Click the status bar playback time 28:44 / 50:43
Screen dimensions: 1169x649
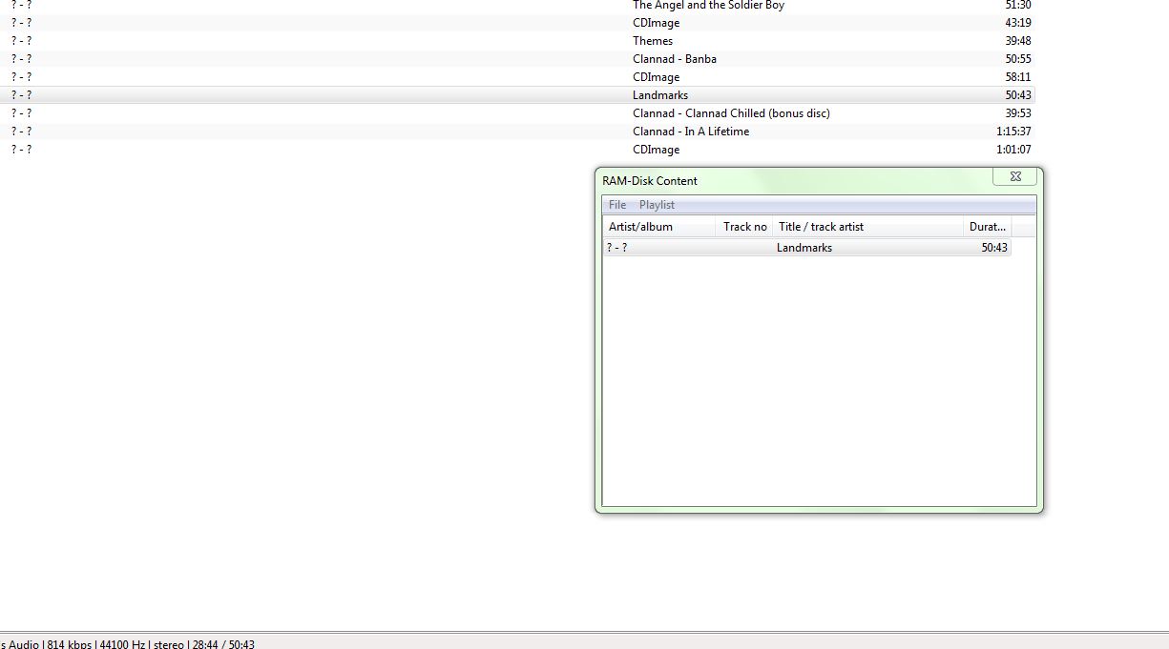click(223, 644)
